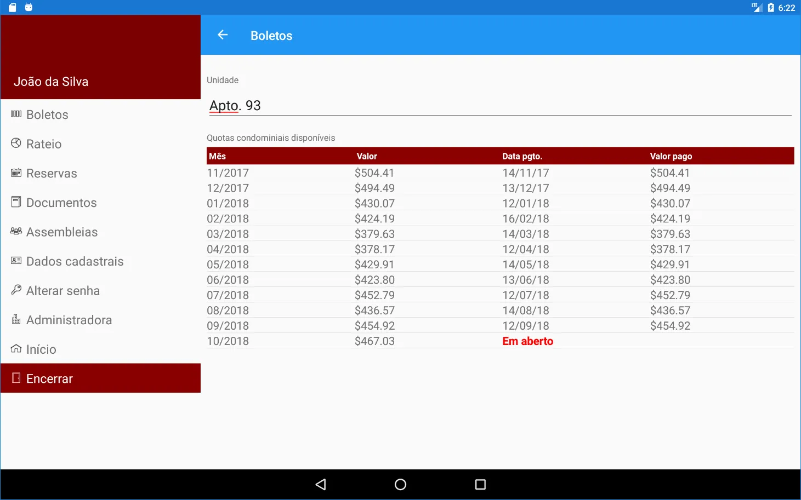The height and width of the screenshot is (500, 801).
Task: Click the 6:22 clock in status bar
Action: point(787,8)
